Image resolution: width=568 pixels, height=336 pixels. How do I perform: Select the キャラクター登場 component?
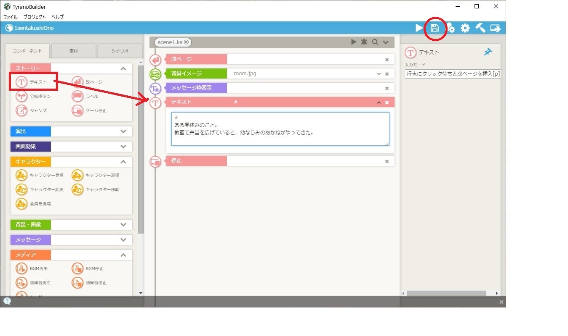pyautogui.click(x=40, y=175)
